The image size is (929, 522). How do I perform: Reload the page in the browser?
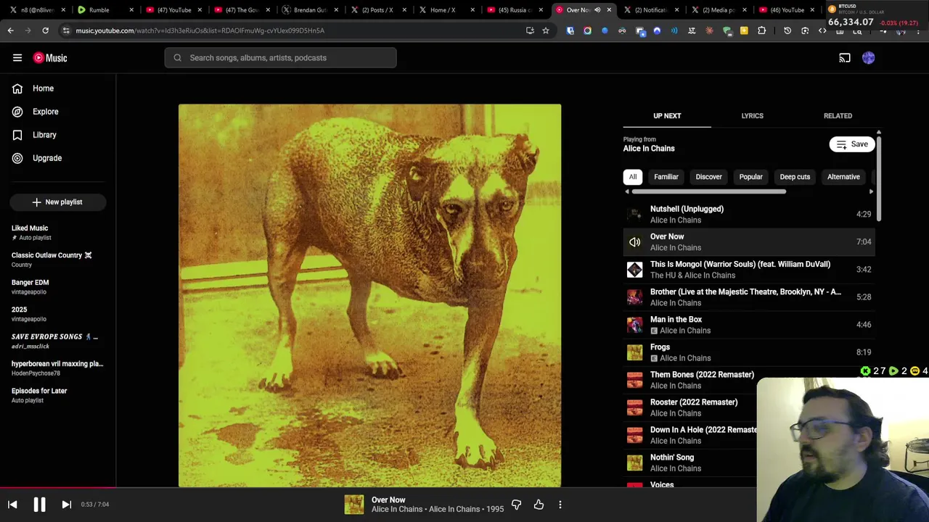45,30
